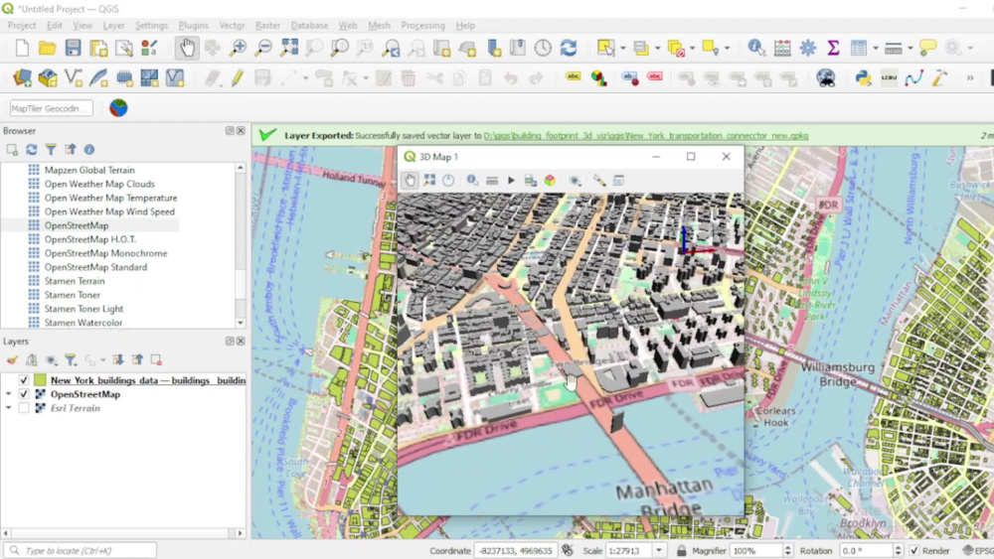Uncheck New York buildings data layer

(24, 380)
